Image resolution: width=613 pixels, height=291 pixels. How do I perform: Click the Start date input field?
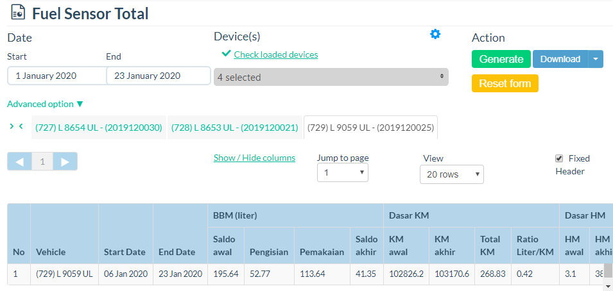(x=56, y=76)
